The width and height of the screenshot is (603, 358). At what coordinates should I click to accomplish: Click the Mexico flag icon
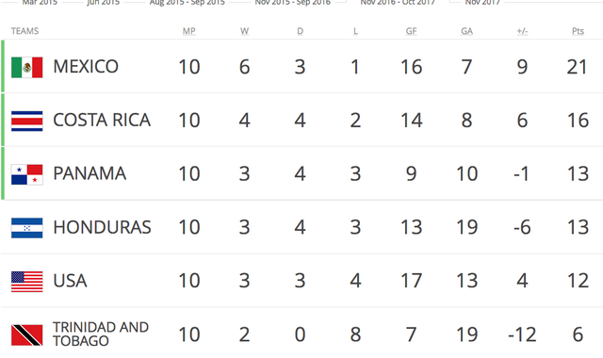point(27,67)
